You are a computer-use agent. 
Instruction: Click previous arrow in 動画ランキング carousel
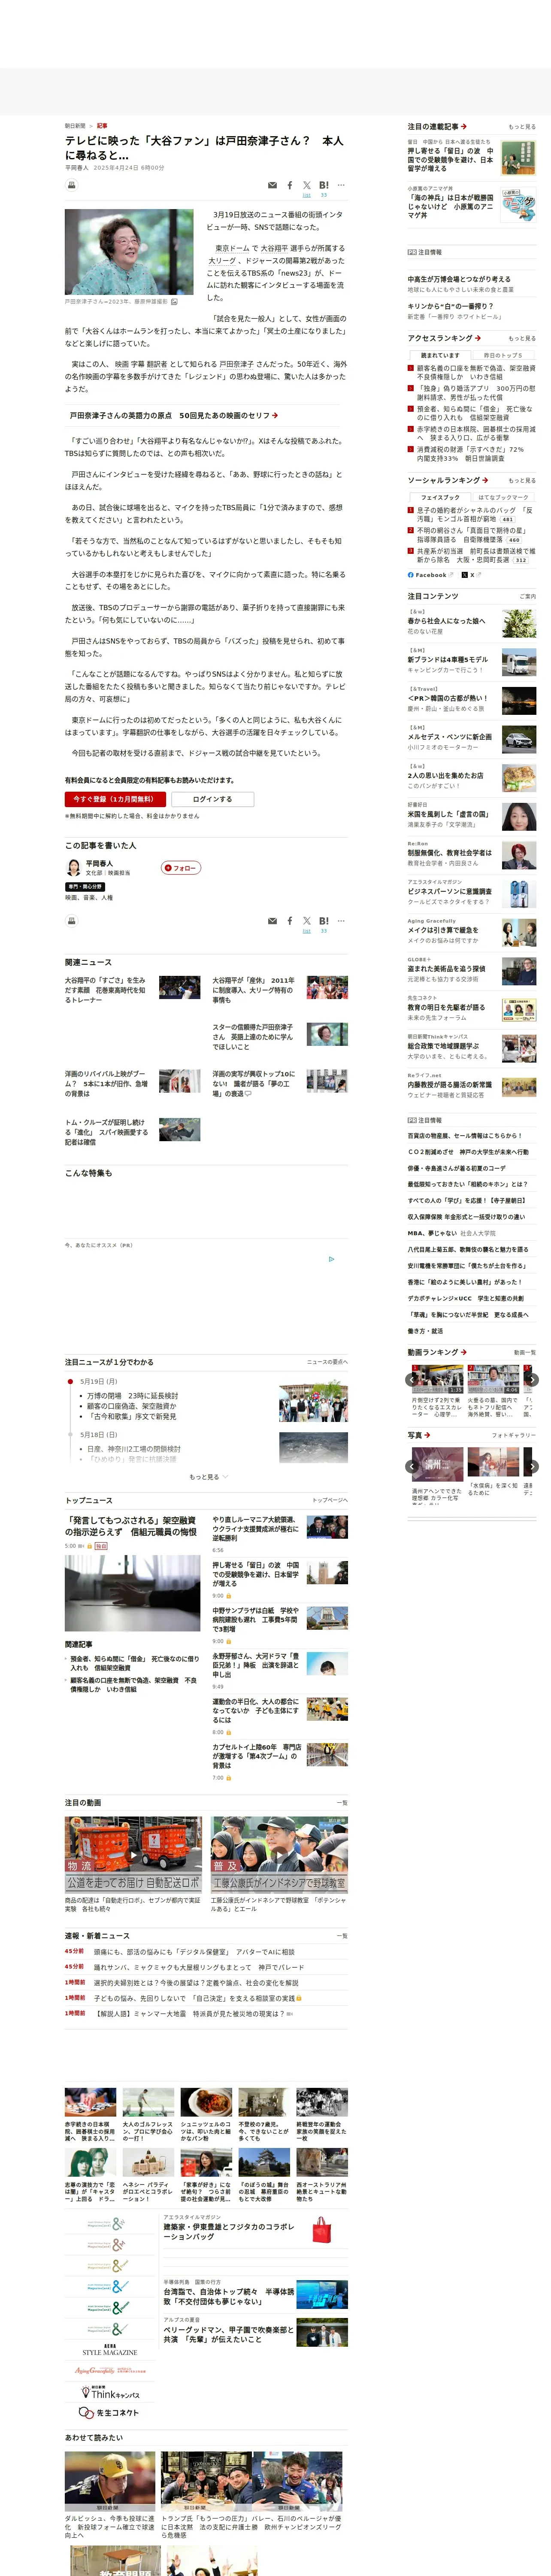coord(411,1379)
